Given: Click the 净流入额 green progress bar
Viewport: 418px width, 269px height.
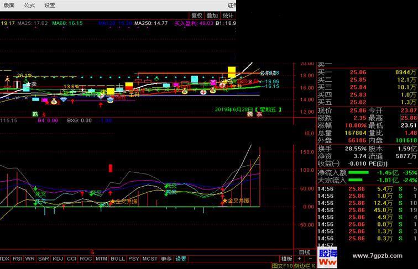Looking at the screenshot, I should [x=358, y=172].
